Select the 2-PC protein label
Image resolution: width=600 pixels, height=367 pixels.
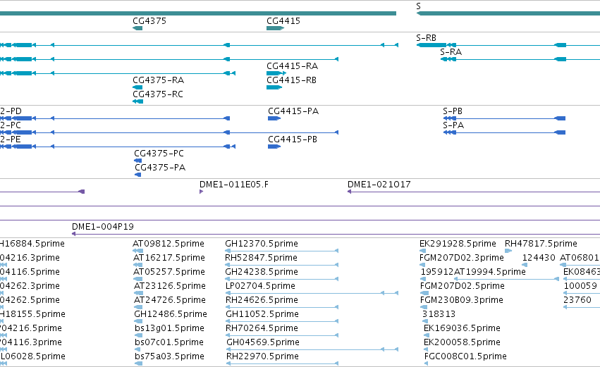click(11, 125)
